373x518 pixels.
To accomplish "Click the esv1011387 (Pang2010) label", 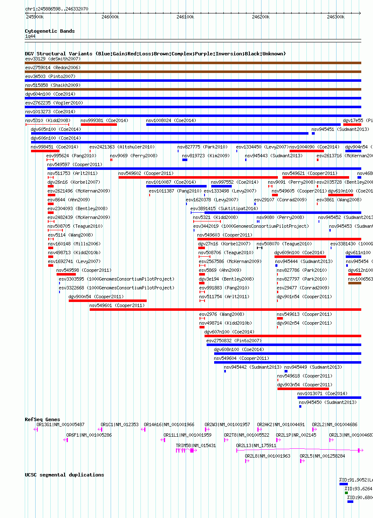I will point(175,191).
